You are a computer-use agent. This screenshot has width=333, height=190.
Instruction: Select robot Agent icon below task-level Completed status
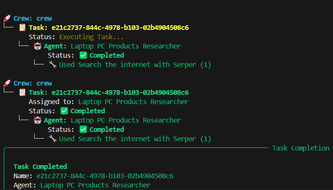coord(38,120)
